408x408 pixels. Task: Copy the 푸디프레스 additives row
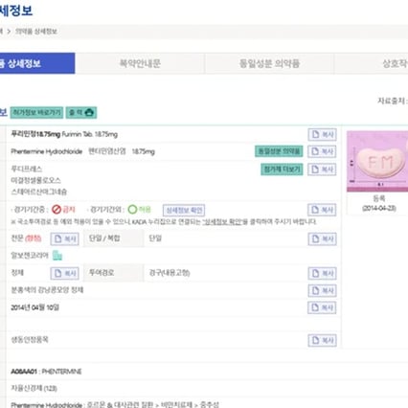tap(322, 170)
